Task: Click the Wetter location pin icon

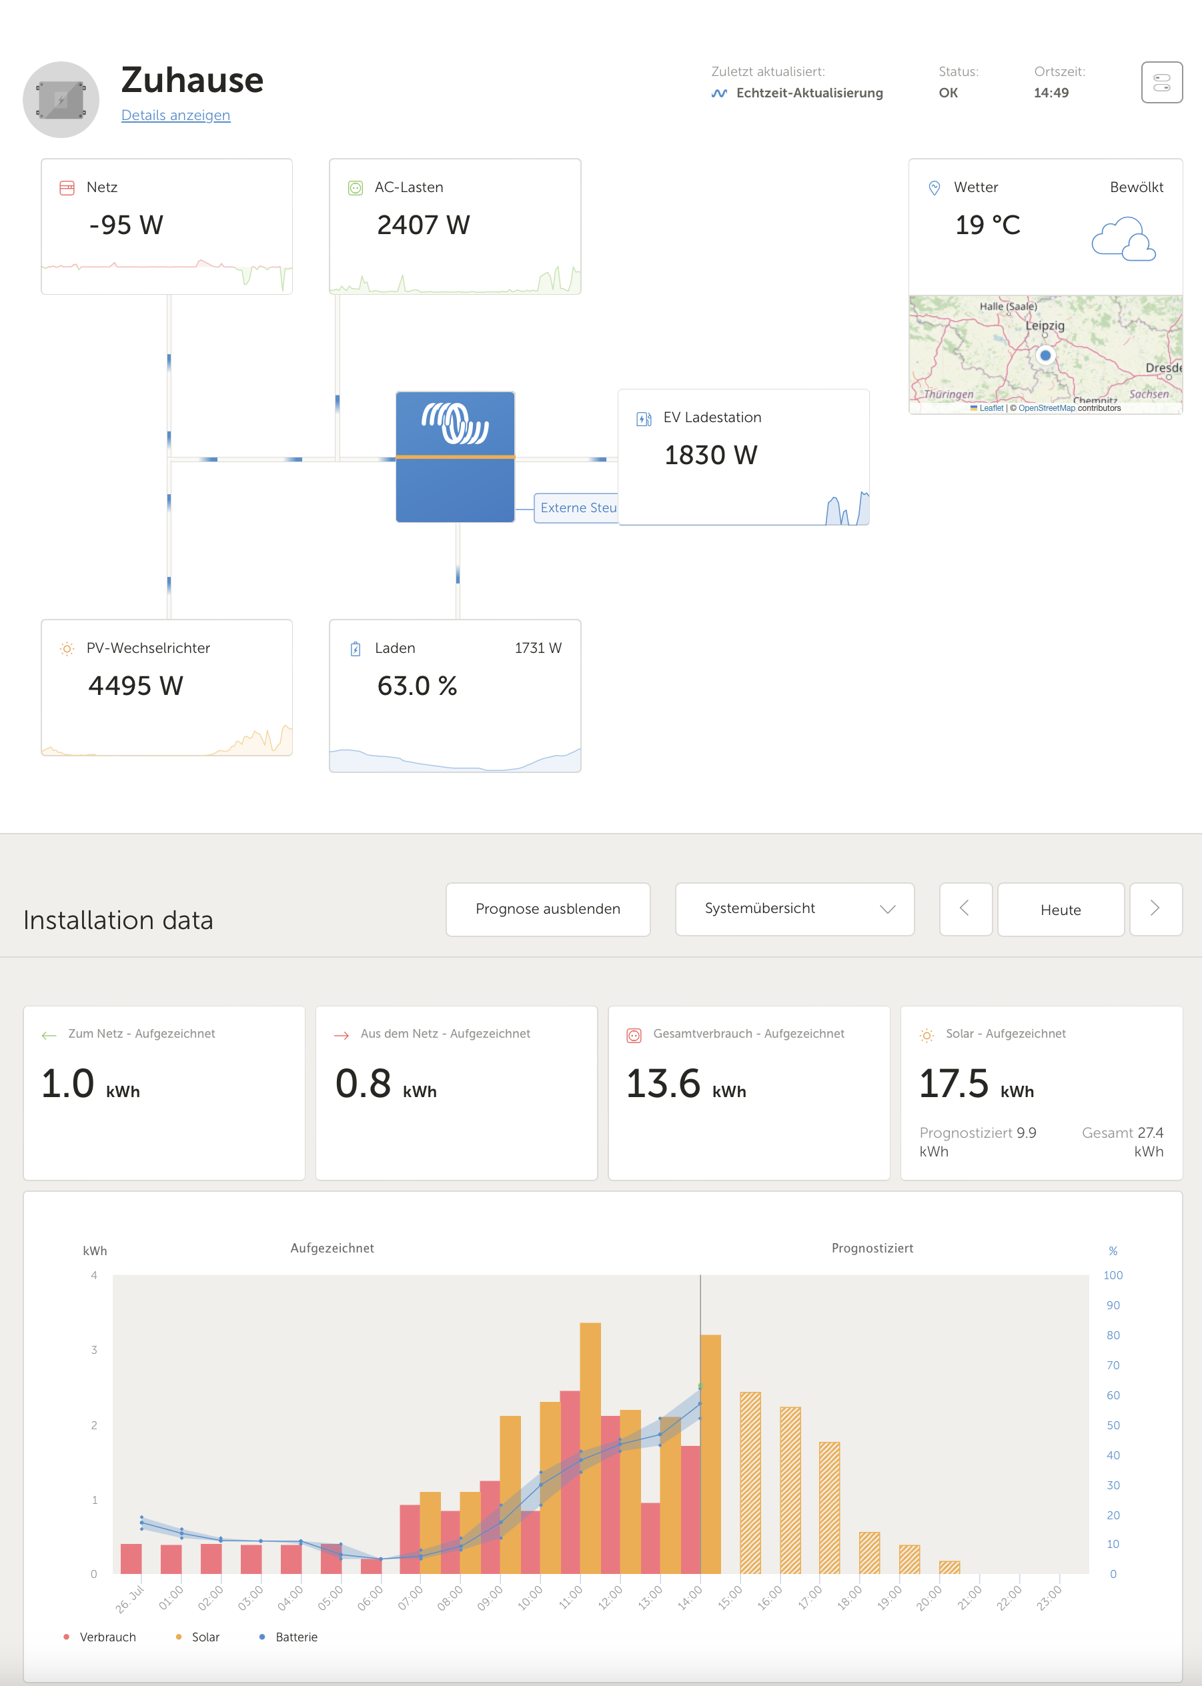Action: (934, 188)
